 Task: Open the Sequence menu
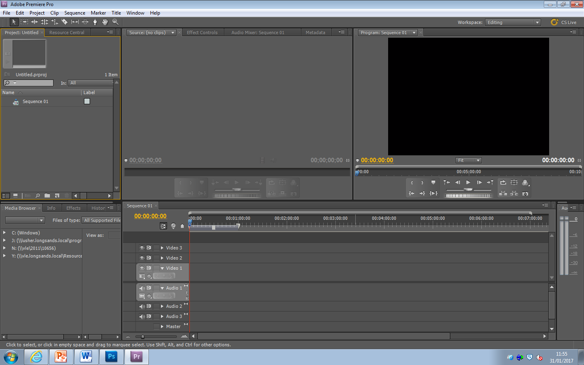point(75,13)
